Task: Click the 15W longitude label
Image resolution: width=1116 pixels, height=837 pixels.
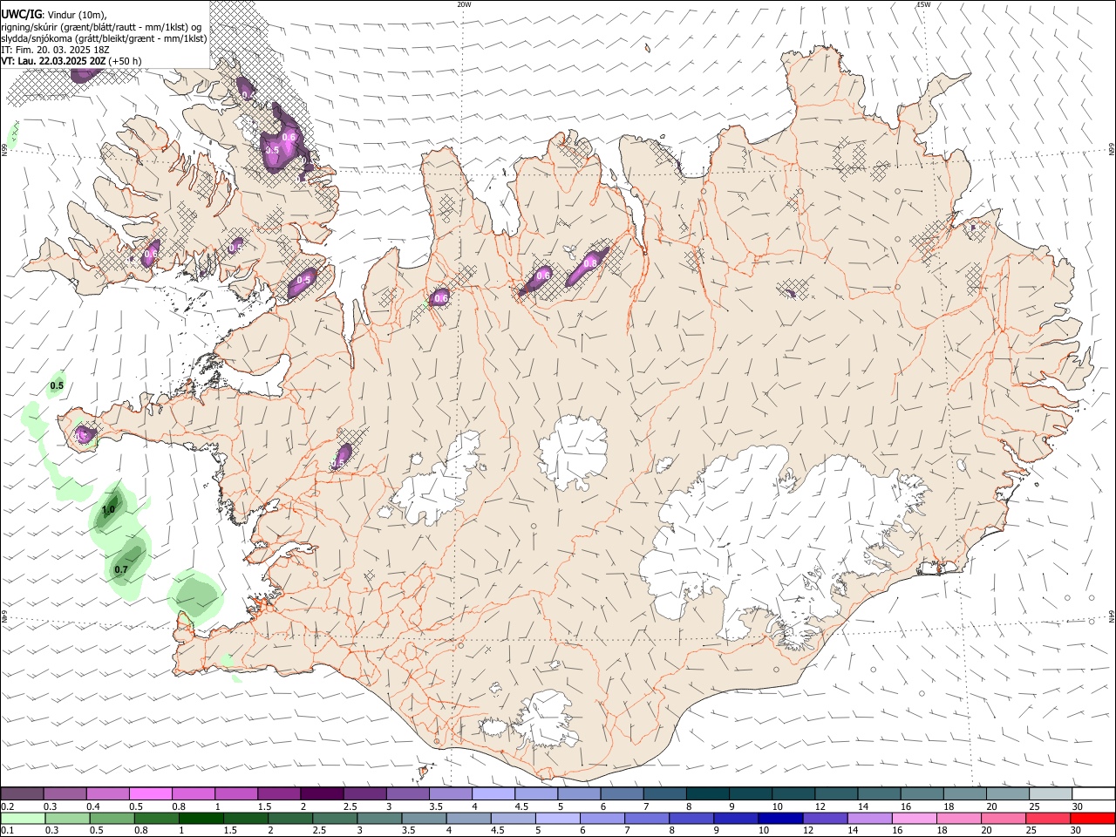Action: [x=923, y=4]
